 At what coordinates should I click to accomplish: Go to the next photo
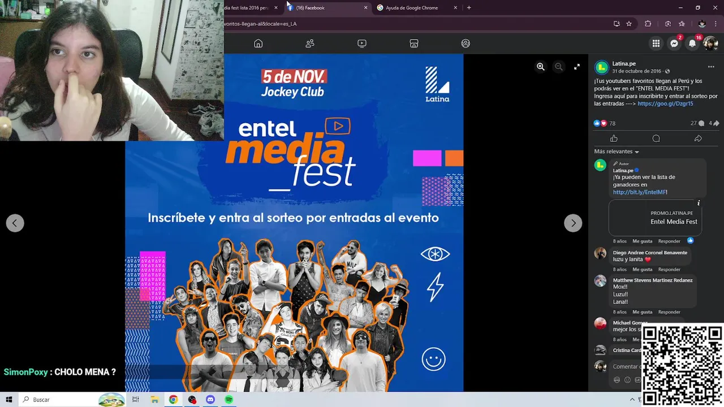point(573,223)
